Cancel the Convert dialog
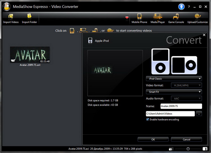211x153 pixels. (x=186, y=139)
